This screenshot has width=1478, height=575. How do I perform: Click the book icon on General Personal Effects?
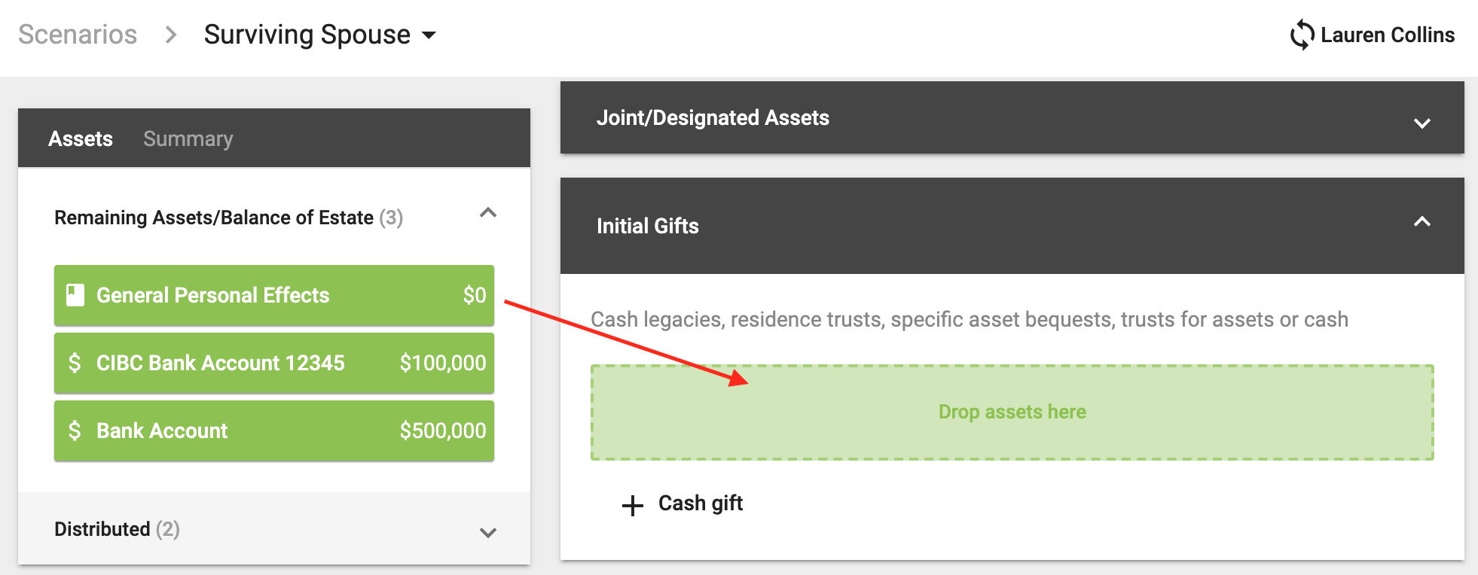75,295
